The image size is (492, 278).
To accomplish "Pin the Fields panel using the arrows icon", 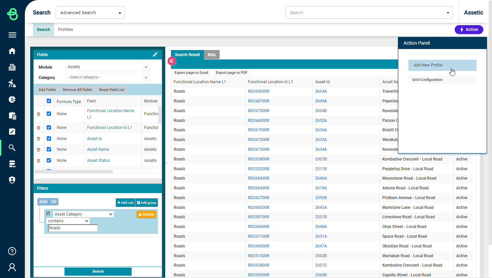I will [x=155, y=54].
